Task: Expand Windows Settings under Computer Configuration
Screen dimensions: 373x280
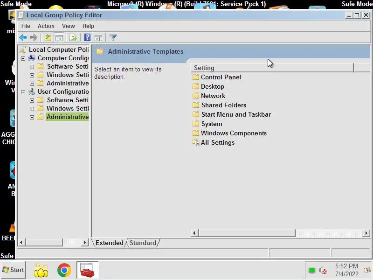Action: pyautogui.click(x=32, y=75)
